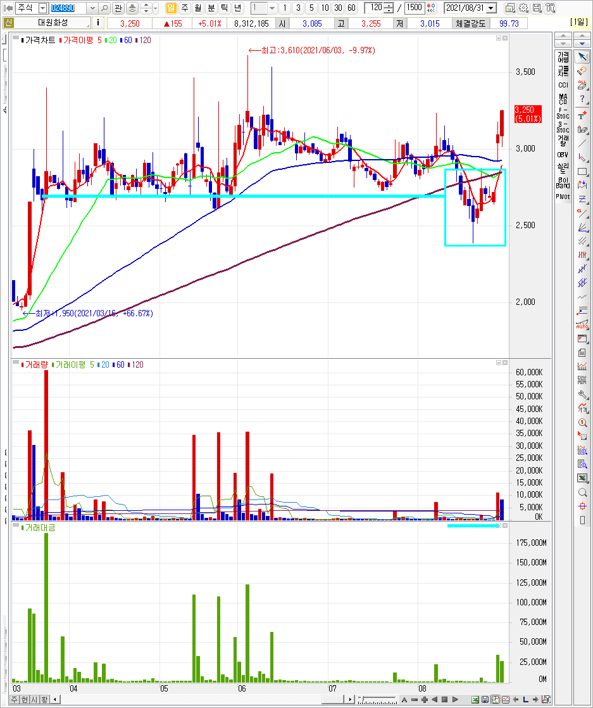
Task: Click the 60 interval button
Action: pos(351,8)
